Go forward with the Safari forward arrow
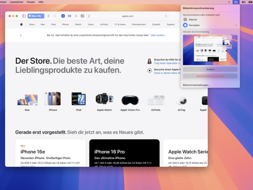Viewport: 253px width, 190px height. click(x=55, y=16)
